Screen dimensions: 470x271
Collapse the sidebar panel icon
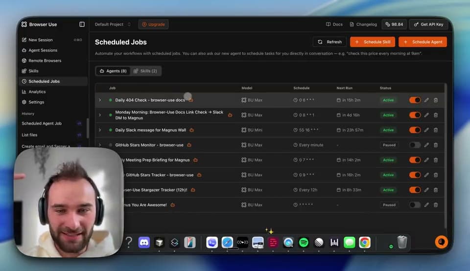tap(82, 24)
